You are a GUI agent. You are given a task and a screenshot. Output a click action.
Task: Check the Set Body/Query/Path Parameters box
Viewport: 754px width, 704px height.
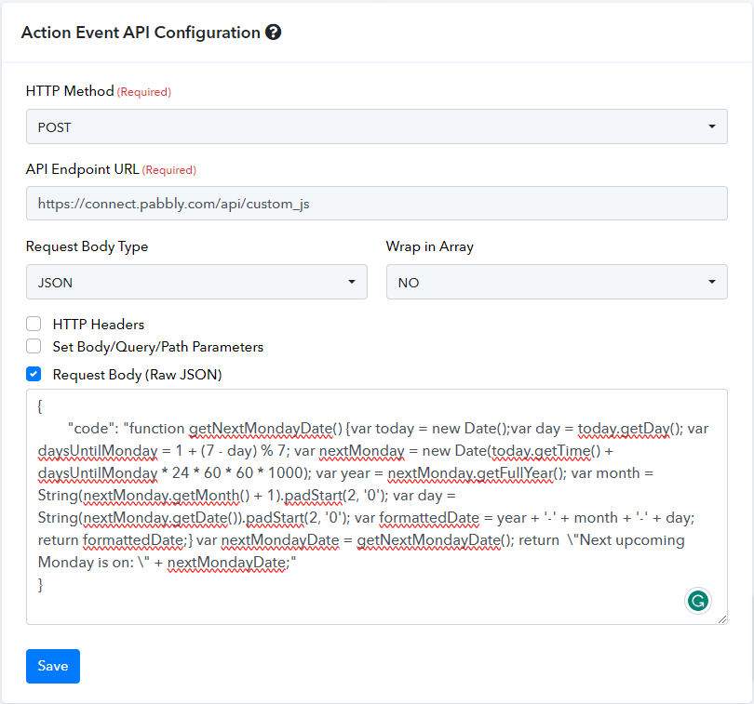tap(34, 346)
